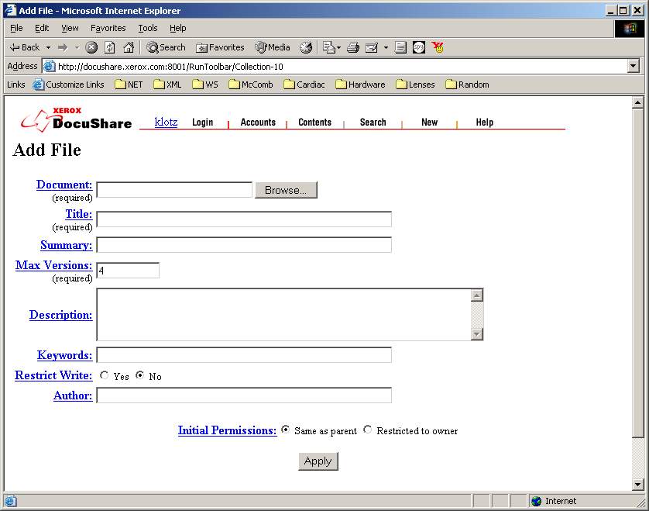Open the Search pane in toolbar

point(166,47)
